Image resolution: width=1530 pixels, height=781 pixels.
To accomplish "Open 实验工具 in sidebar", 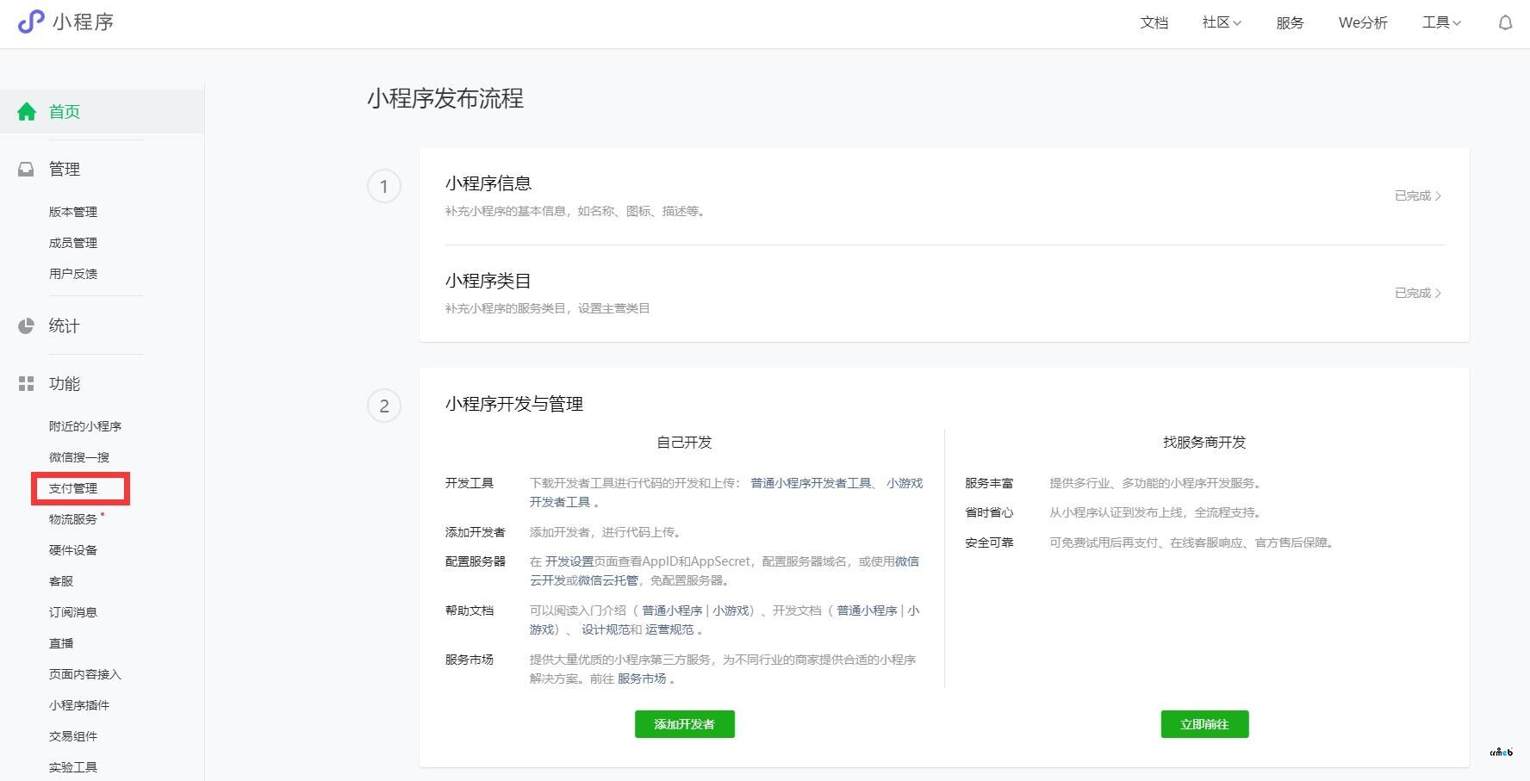I will click(73, 767).
